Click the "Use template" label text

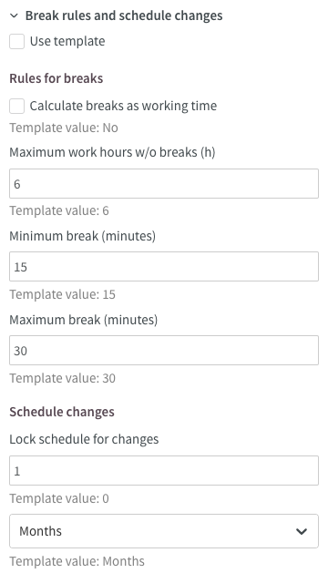pyautogui.click(x=67, y=41)
